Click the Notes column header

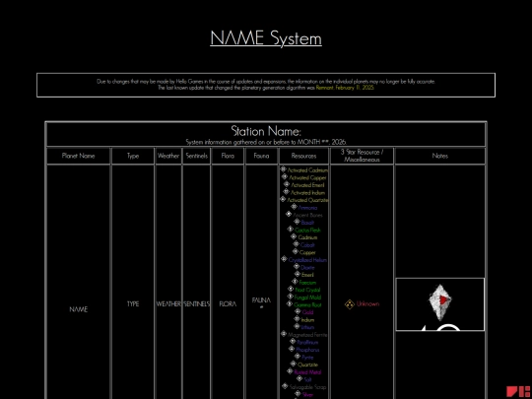(x=440, y=156)
